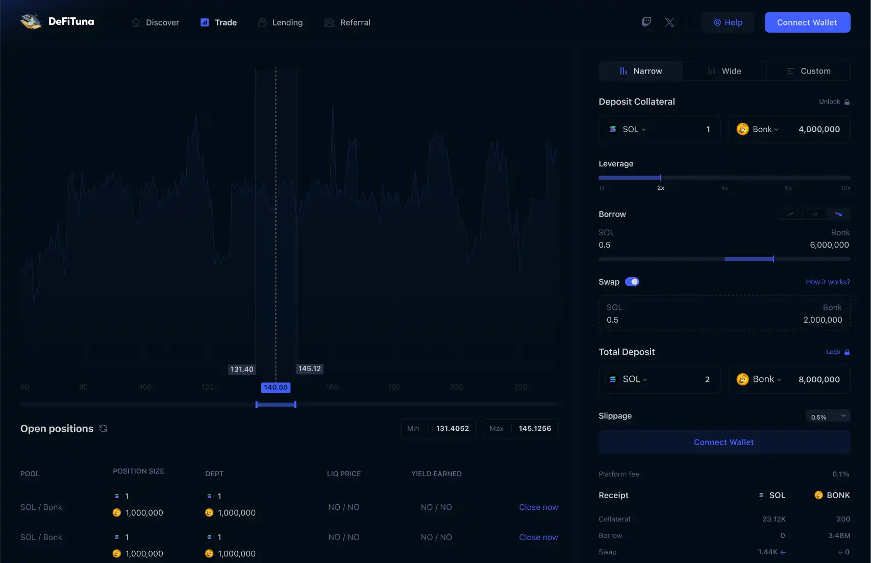Click the POSITION SIZE column header
The width and height of the screenshot is (871, 563).
(x=138, y=471)
